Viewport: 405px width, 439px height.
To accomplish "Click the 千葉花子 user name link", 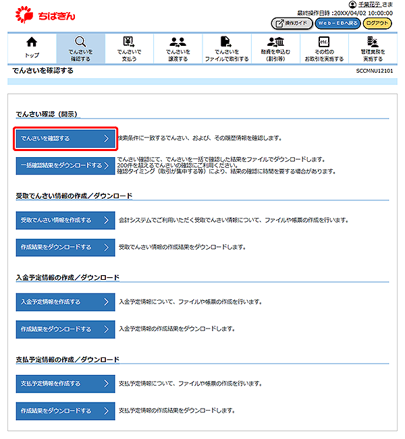I will tap(369, 5).
